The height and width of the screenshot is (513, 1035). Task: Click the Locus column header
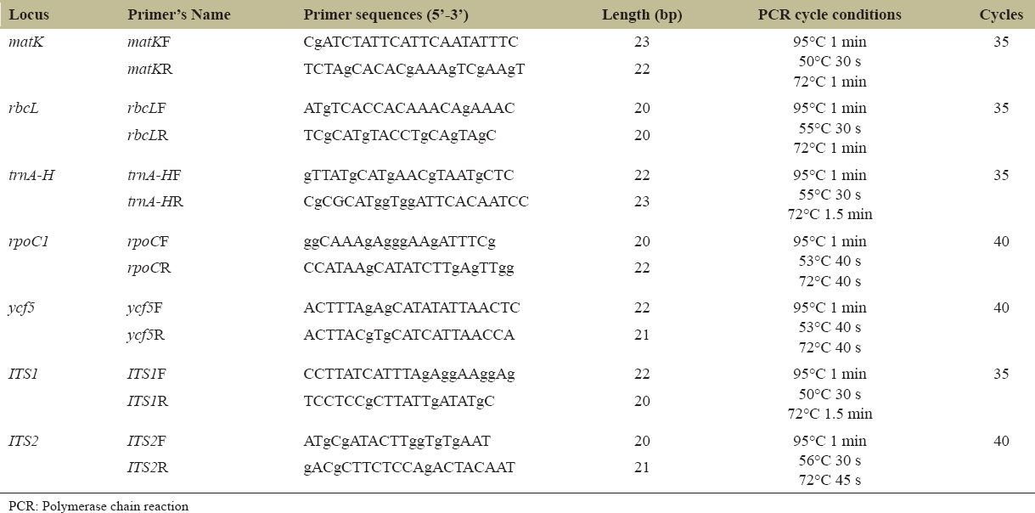(x=29, y=15)
